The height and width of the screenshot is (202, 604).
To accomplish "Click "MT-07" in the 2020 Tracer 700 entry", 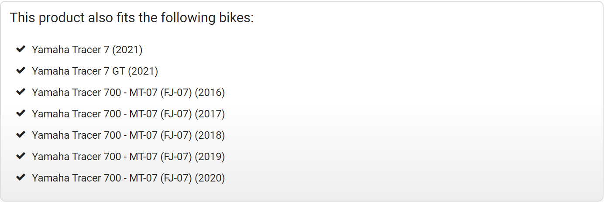I will (x=143, y=178).
